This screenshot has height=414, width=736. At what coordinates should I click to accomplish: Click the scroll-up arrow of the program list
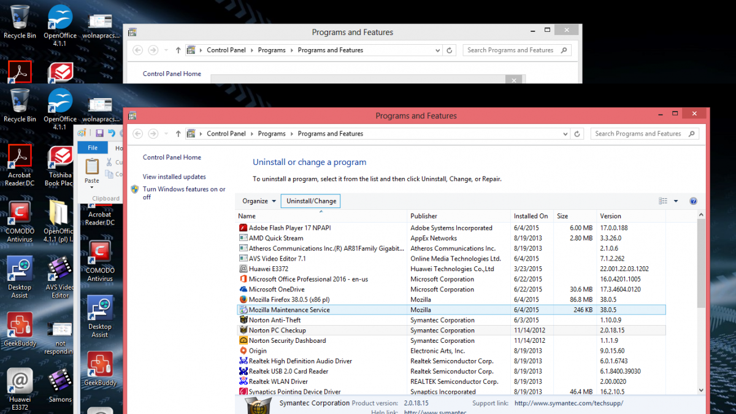[702, 216]
